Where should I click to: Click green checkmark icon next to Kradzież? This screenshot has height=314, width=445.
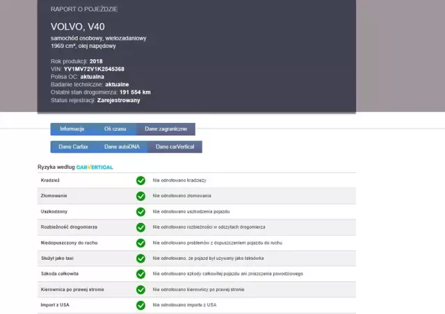[140, 181]
